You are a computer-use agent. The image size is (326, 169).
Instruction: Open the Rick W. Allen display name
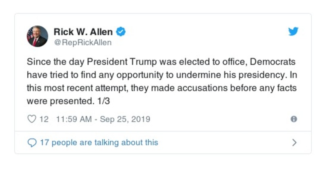83,32
